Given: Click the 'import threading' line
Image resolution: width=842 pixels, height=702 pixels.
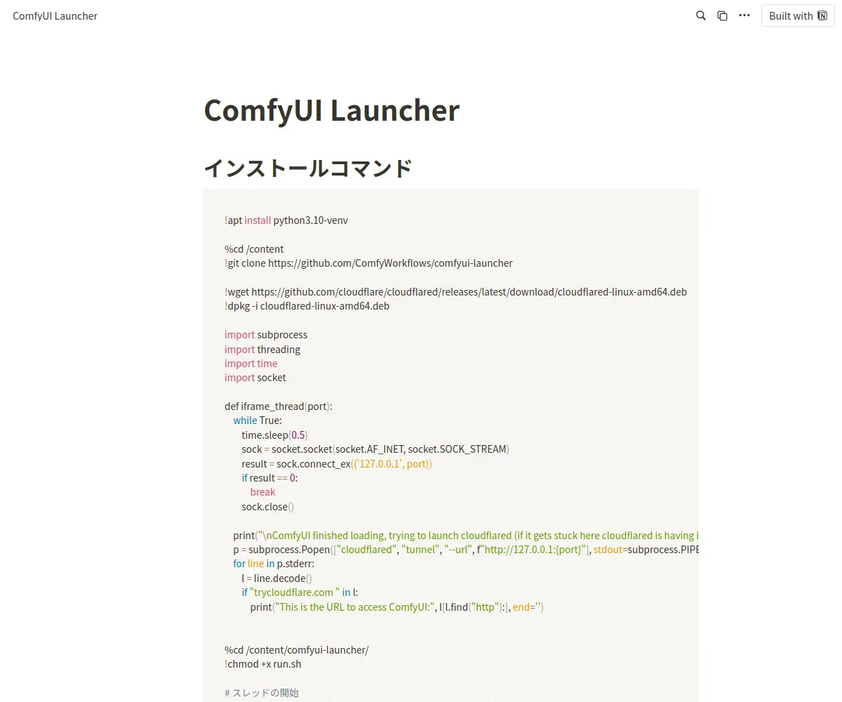Looking at the screenshot, I should click(262, 350).
